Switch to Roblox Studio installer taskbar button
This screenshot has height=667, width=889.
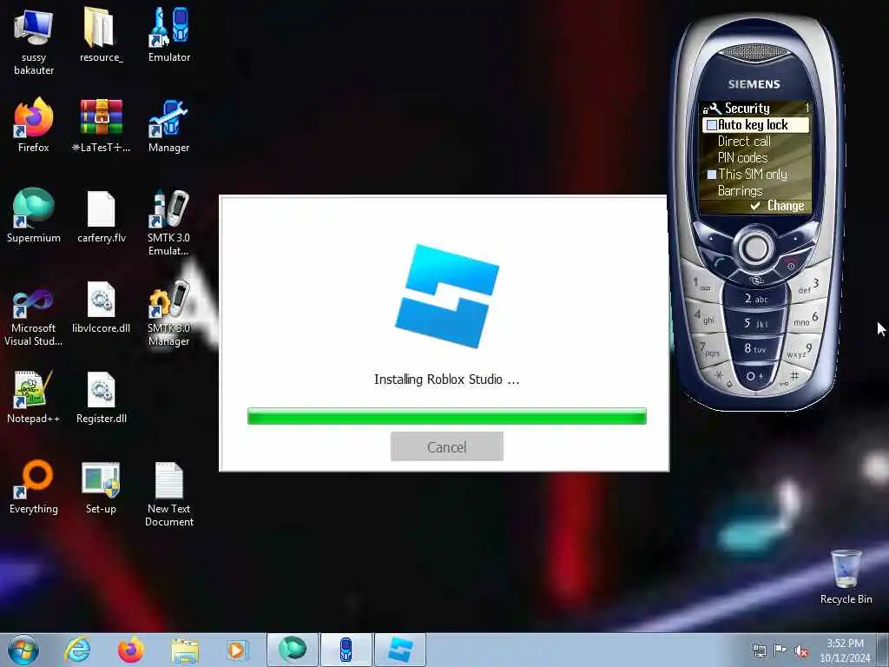pyautogui.click(x=399, y=650)
